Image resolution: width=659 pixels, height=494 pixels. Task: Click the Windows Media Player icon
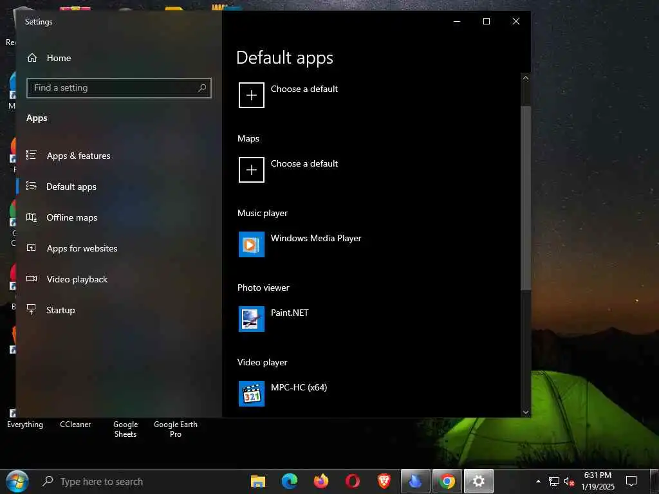252,244
